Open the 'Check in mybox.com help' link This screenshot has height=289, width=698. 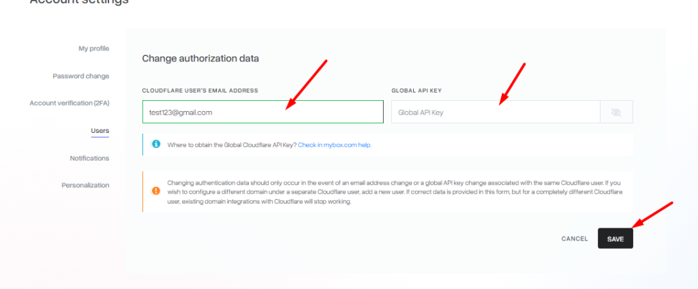coord(335,145)
